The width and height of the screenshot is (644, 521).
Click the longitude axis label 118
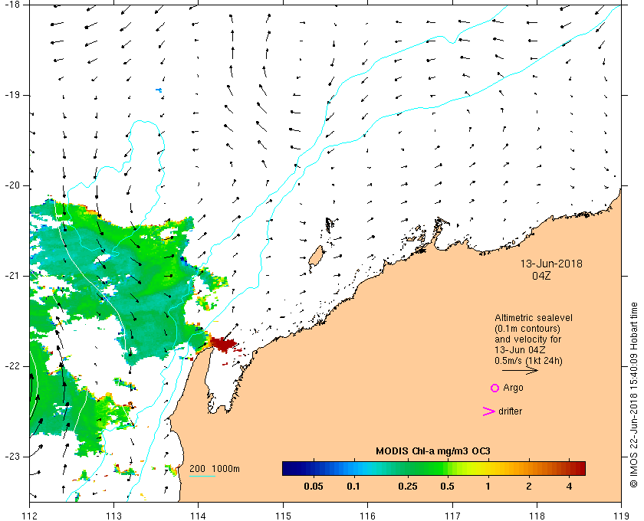click(x=537, y=516)
